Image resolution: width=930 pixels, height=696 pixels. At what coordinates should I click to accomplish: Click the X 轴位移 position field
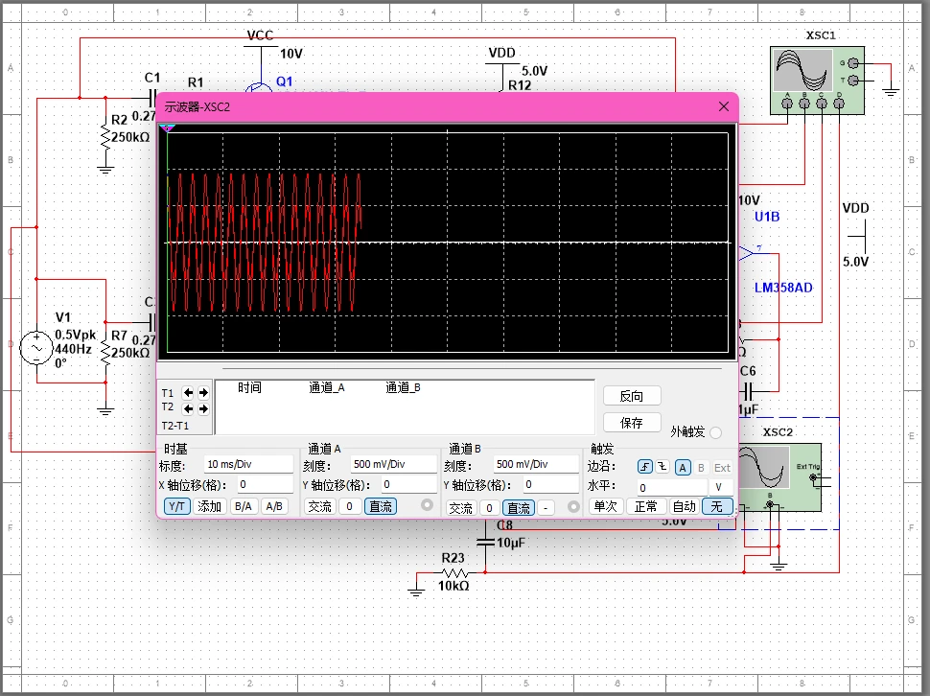(x=266, y=484)
